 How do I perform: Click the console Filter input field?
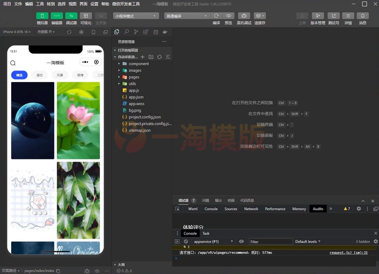(271, 242)
